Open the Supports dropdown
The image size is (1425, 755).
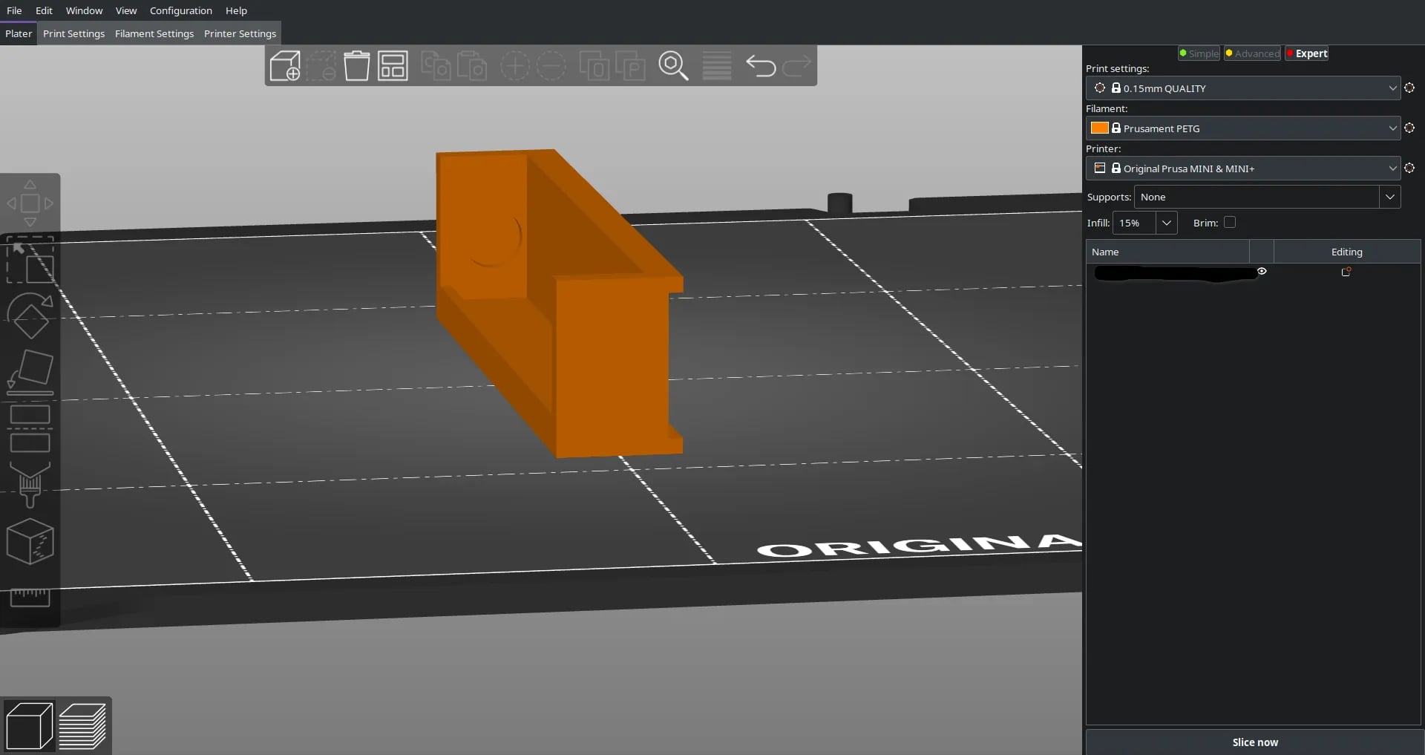click(1267, 197)
